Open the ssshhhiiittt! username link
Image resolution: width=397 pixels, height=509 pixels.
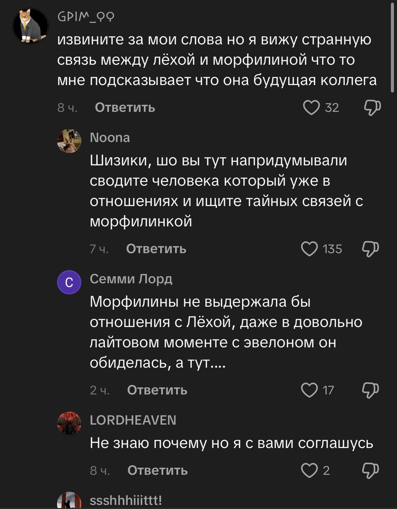tap(126, 500)
